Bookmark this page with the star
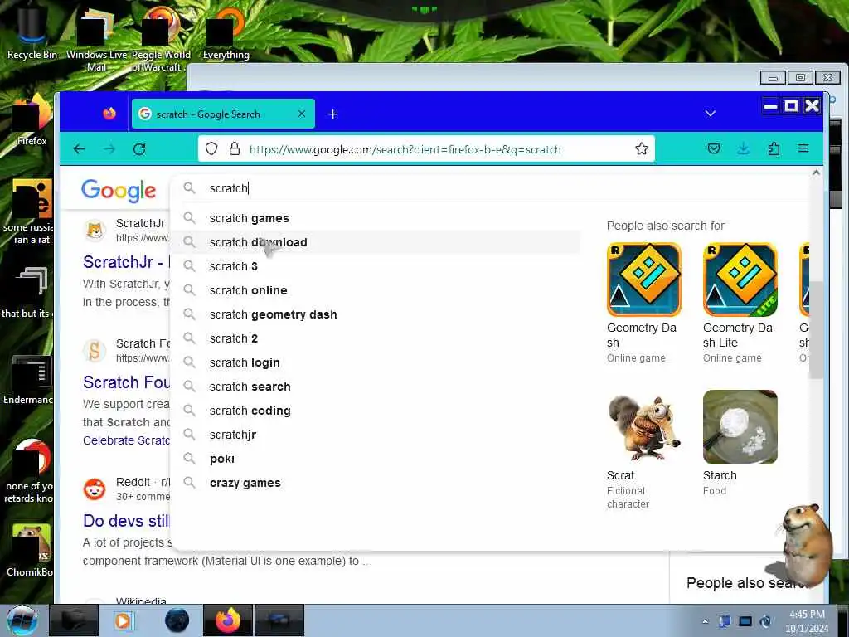 pos(642,149)
